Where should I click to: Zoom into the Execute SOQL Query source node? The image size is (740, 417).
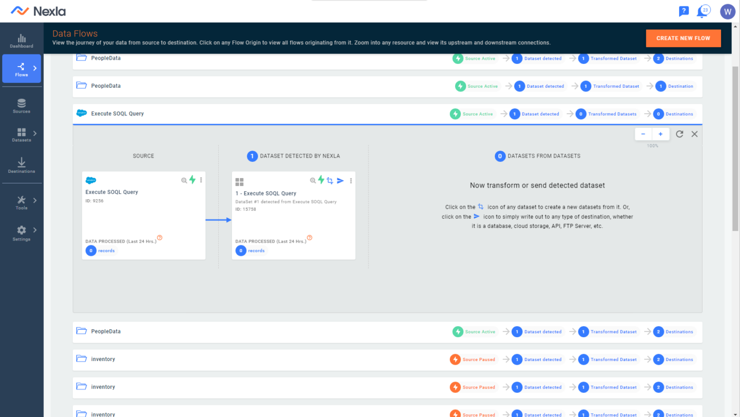click(183, 180)
